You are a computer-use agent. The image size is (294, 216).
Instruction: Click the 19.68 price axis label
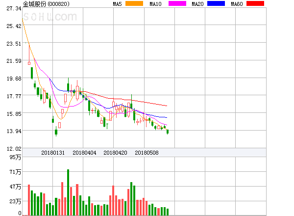14,79
